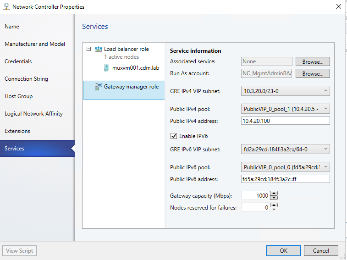This screenshot has height=260, width=347.
Task: Decrease Nodes reserved for failures value
Action: (274, 210)
